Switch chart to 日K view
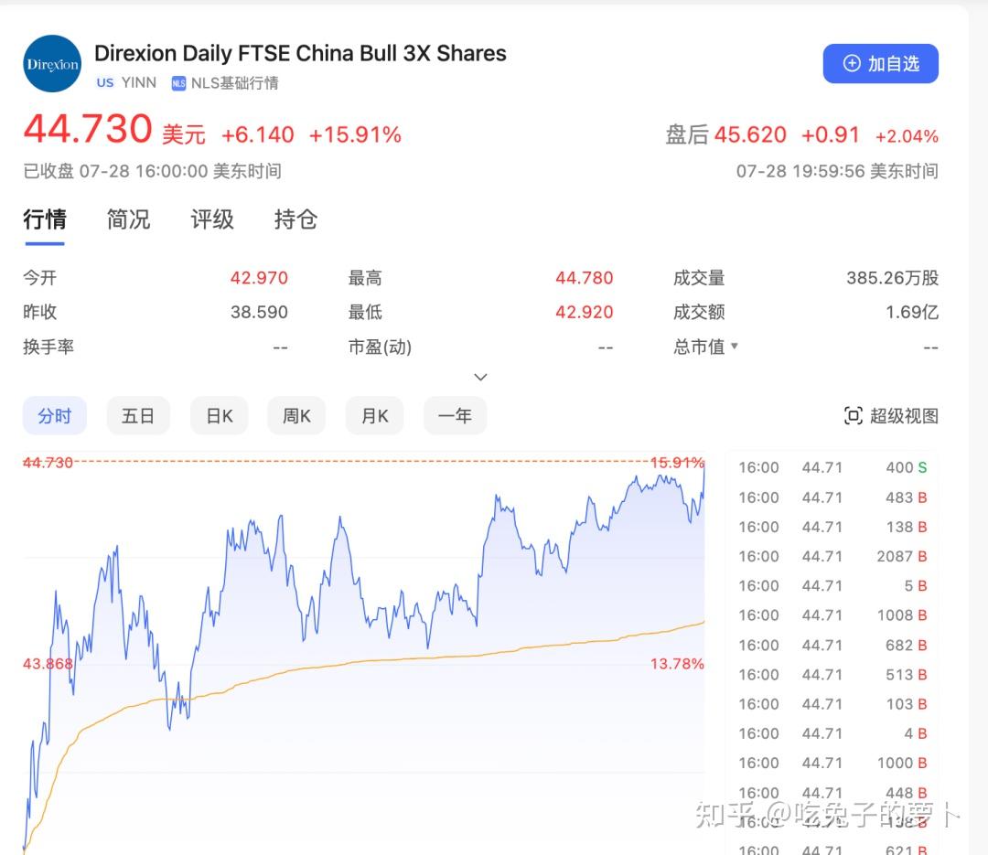This screenshot has width=988, height=855. click(x=219, y=415)
